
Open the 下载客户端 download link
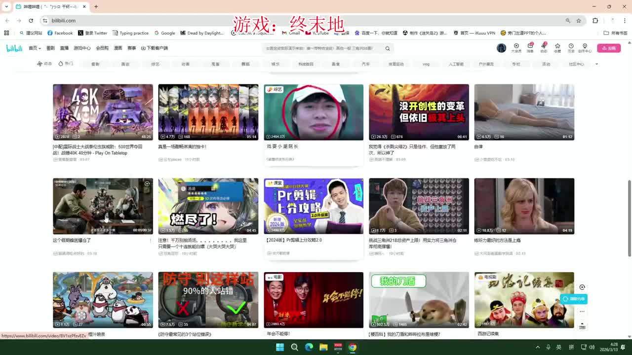point(155,48)
